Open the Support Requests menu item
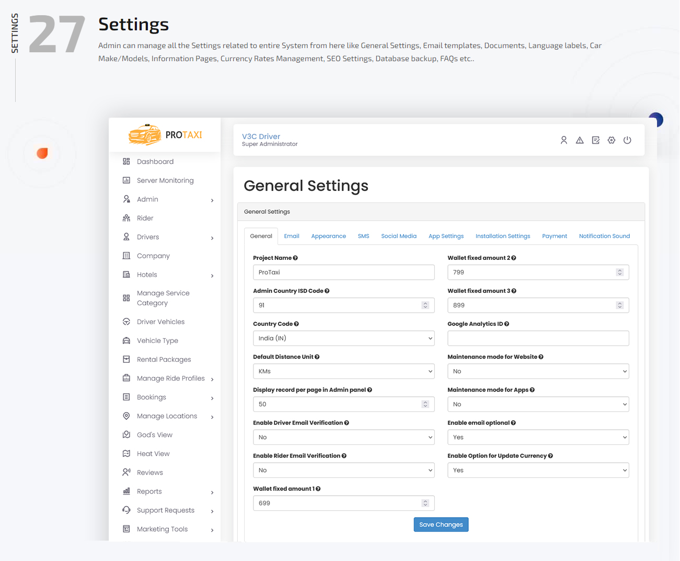Image resolution: width=680 pixels, height=561 pixels. (x=167, y=510)
